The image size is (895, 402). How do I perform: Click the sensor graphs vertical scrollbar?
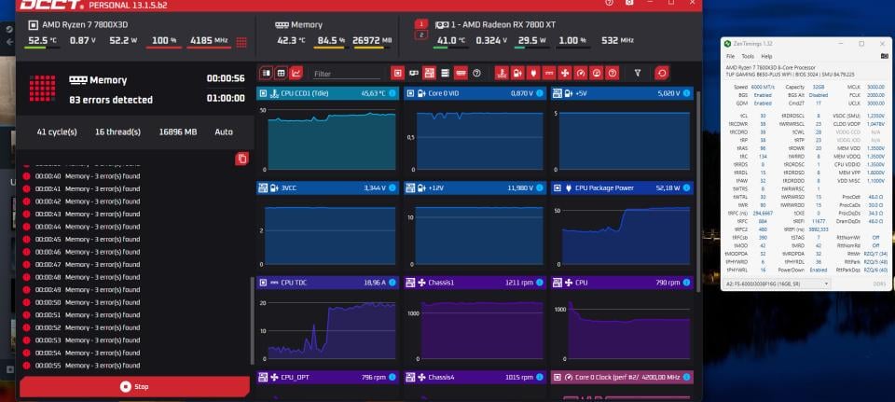[x=698, y=191]
